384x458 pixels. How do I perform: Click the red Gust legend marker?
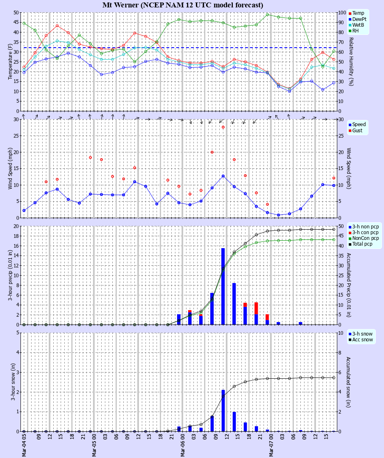(349, 131)
